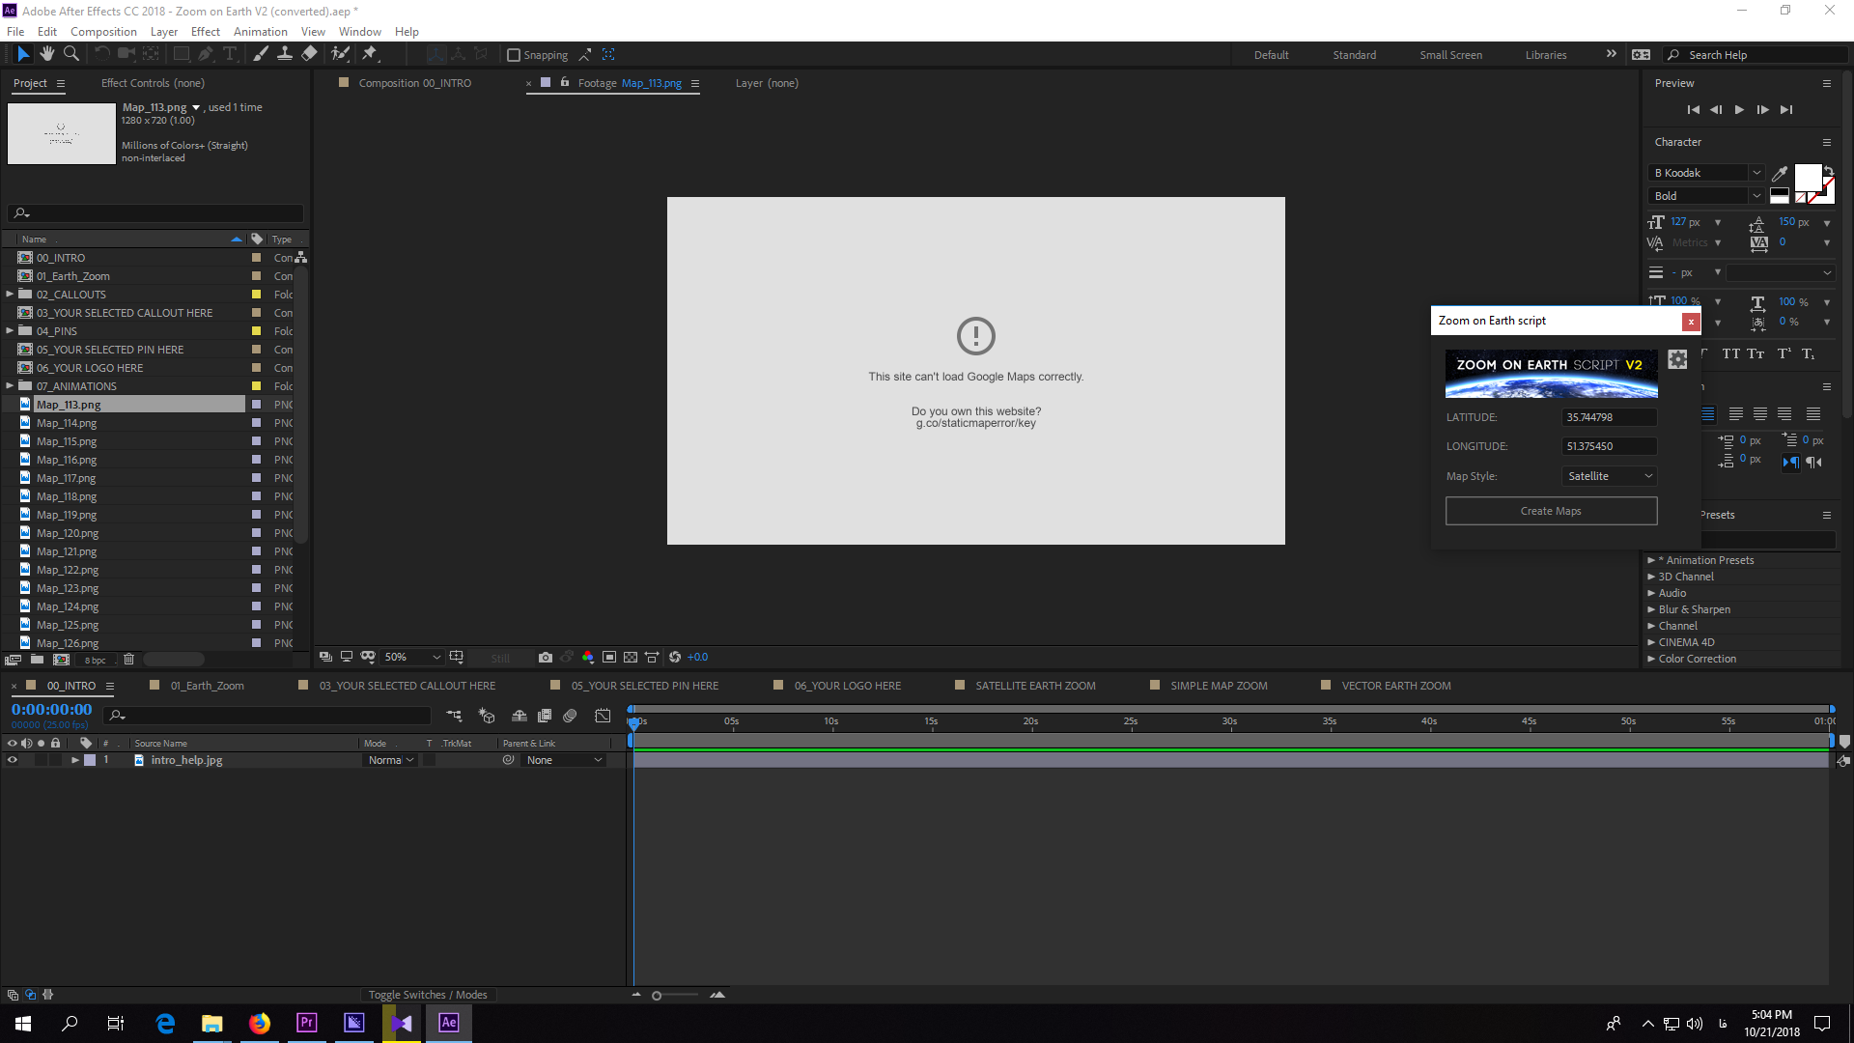Click the LONGITUDE input field
This screenshot has width=1854, height=1043.
coord(1609,446)
